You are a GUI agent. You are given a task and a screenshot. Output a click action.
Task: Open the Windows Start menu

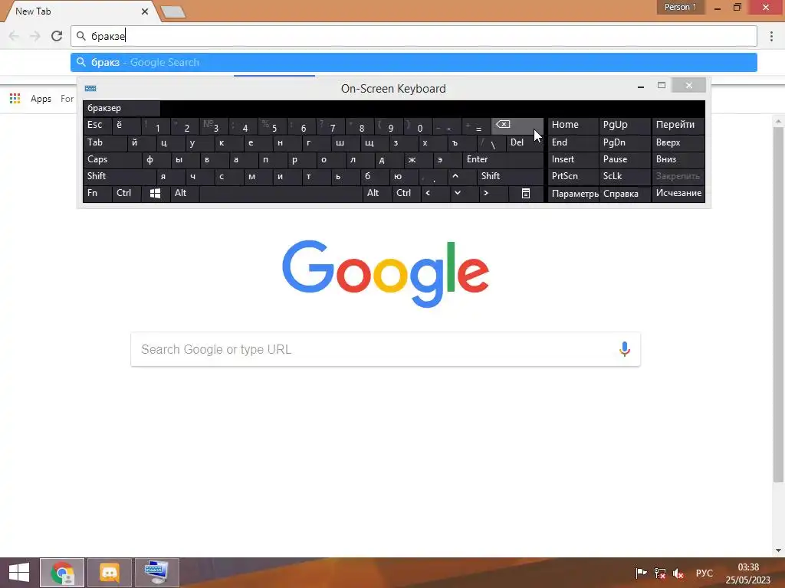pyautogui.click(x=19, y=573)
